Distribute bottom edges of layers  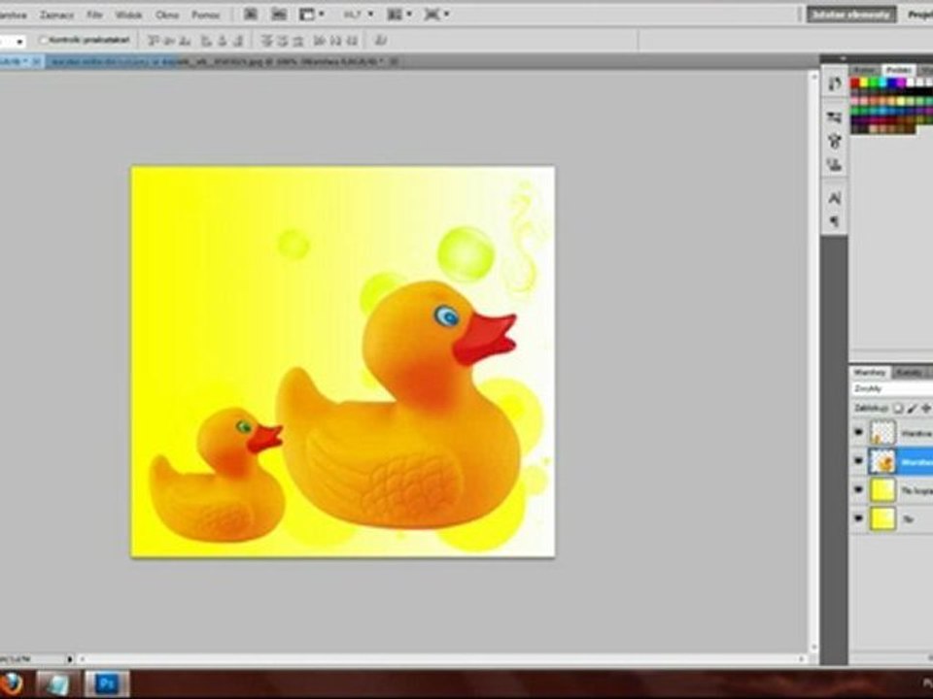coord(298,41)
